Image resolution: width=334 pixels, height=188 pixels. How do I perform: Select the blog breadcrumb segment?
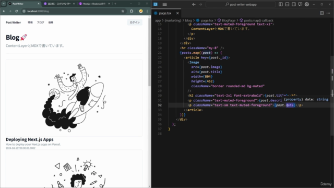point(188,20)
